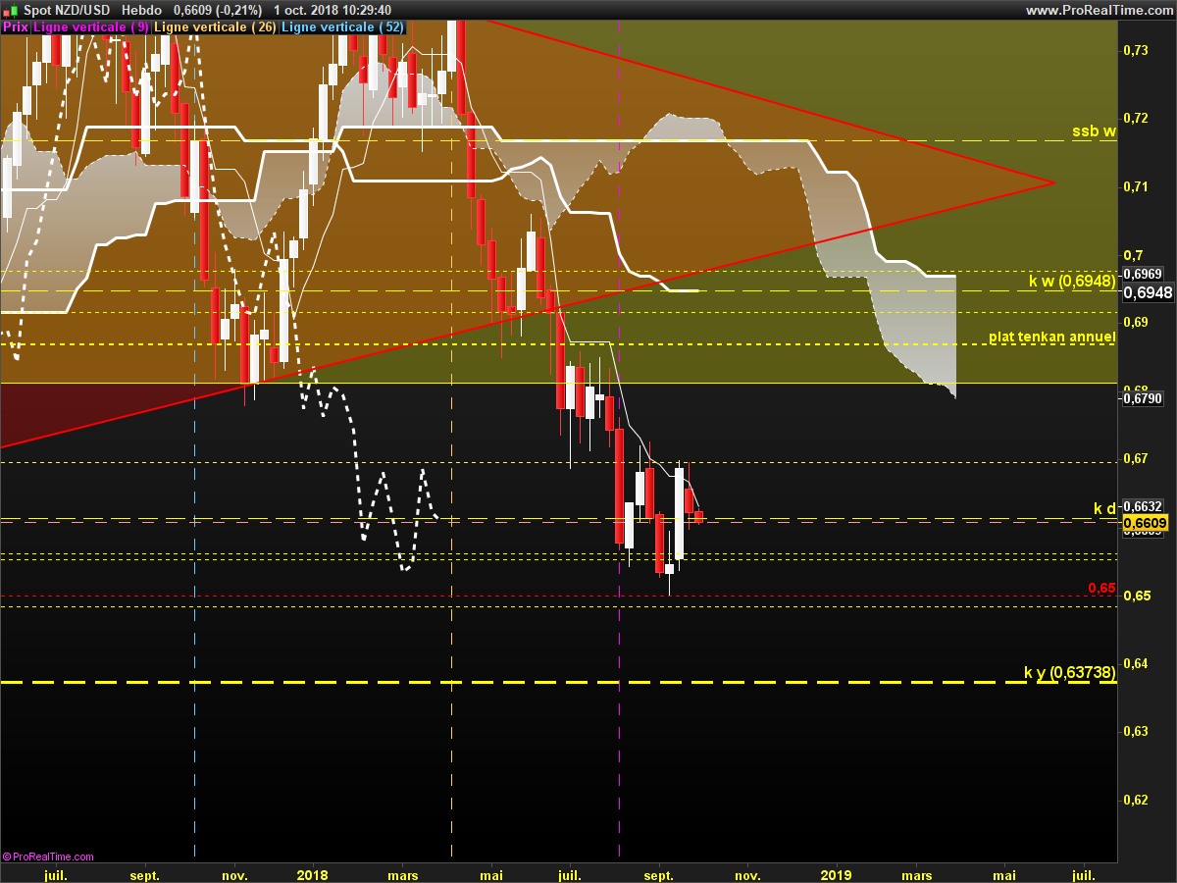Click the highlighted current price tag 0,6609
The width and height of the screenshot is (1177, 883).
point(1145,524)
